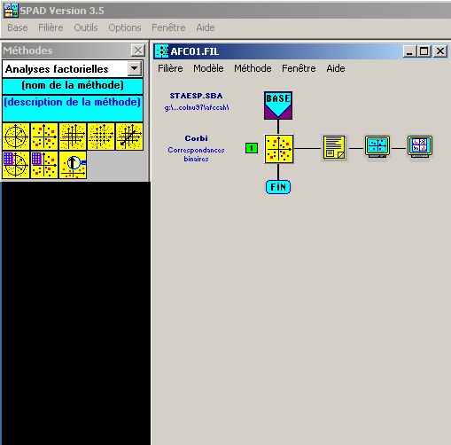Open the factorial plane graphics viewer icon

point(377,146)
